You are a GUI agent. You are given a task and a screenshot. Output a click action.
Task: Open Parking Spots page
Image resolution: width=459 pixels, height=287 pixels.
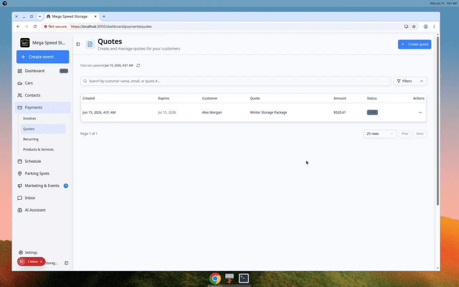pyautogui.click(x=43, y=174)
